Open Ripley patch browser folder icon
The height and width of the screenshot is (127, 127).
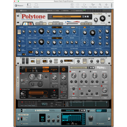[91, 68]
